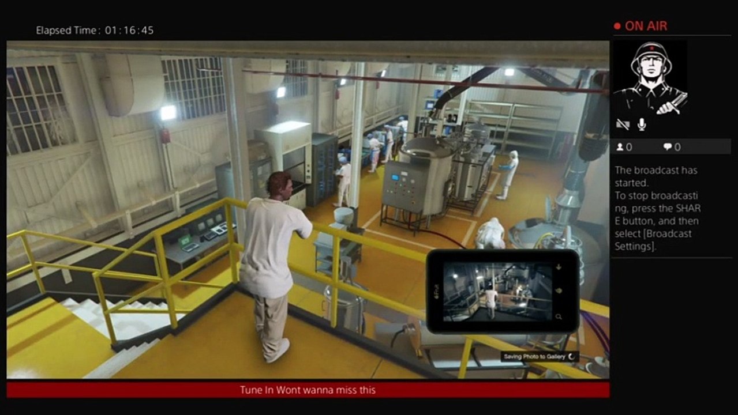Click the red broadcast title banner
This screenshot has width=738, height=415.
pos(308,390)
